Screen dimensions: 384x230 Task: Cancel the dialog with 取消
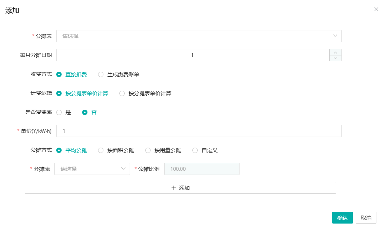(366, 218)
